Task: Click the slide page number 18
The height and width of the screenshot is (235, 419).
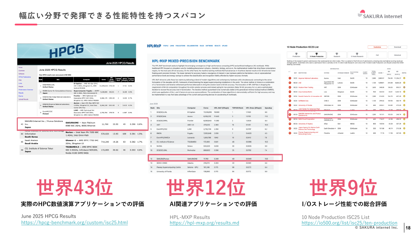Action: 408,228
